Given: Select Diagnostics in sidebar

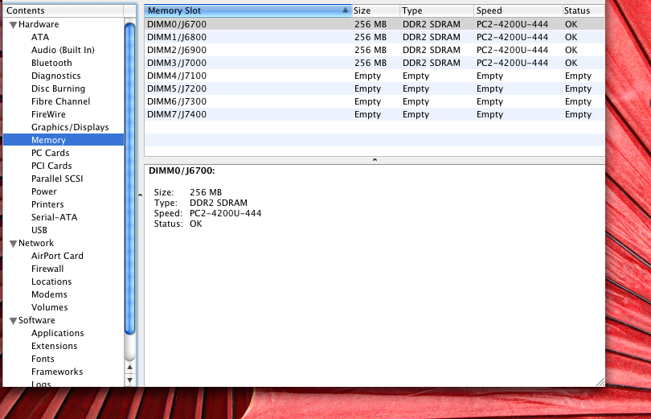Looking at the screenshot, I should 56,76.
